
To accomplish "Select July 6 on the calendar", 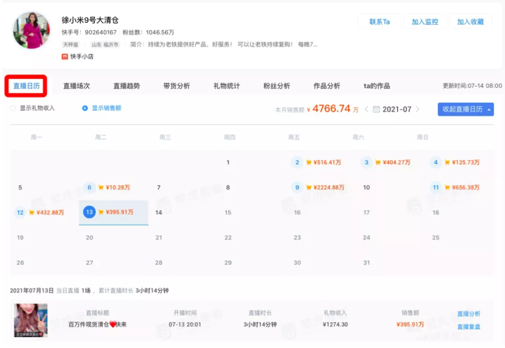I will 89,188.
